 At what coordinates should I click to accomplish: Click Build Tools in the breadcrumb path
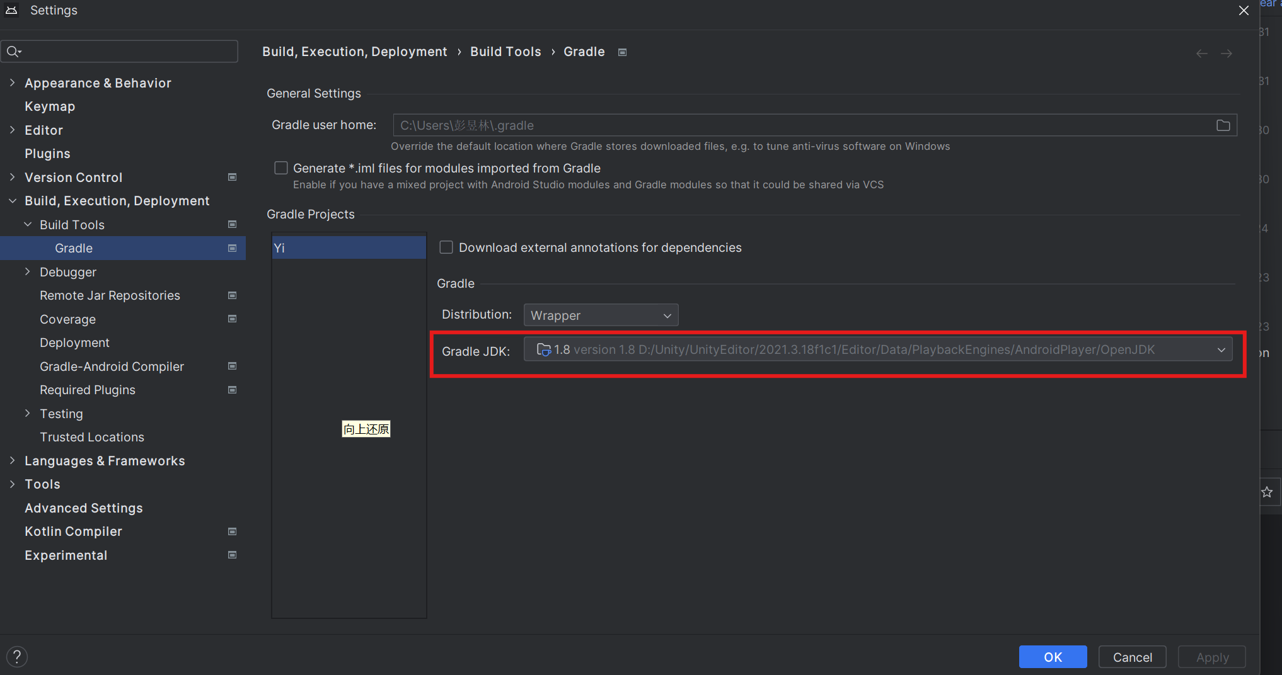point(505,51)
